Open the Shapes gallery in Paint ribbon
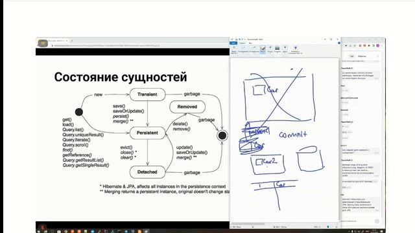This screenshot has width=415, height=233. pos(270,49)
